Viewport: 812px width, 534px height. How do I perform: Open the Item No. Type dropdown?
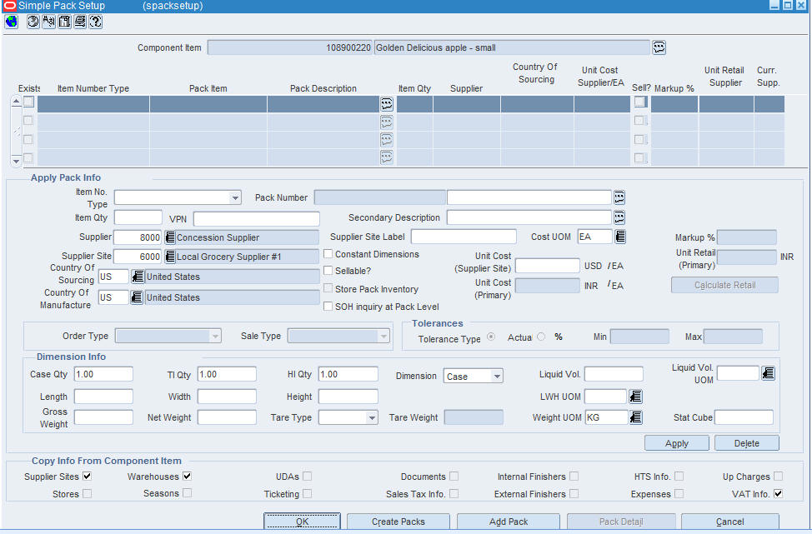click(x=235, y=197)
